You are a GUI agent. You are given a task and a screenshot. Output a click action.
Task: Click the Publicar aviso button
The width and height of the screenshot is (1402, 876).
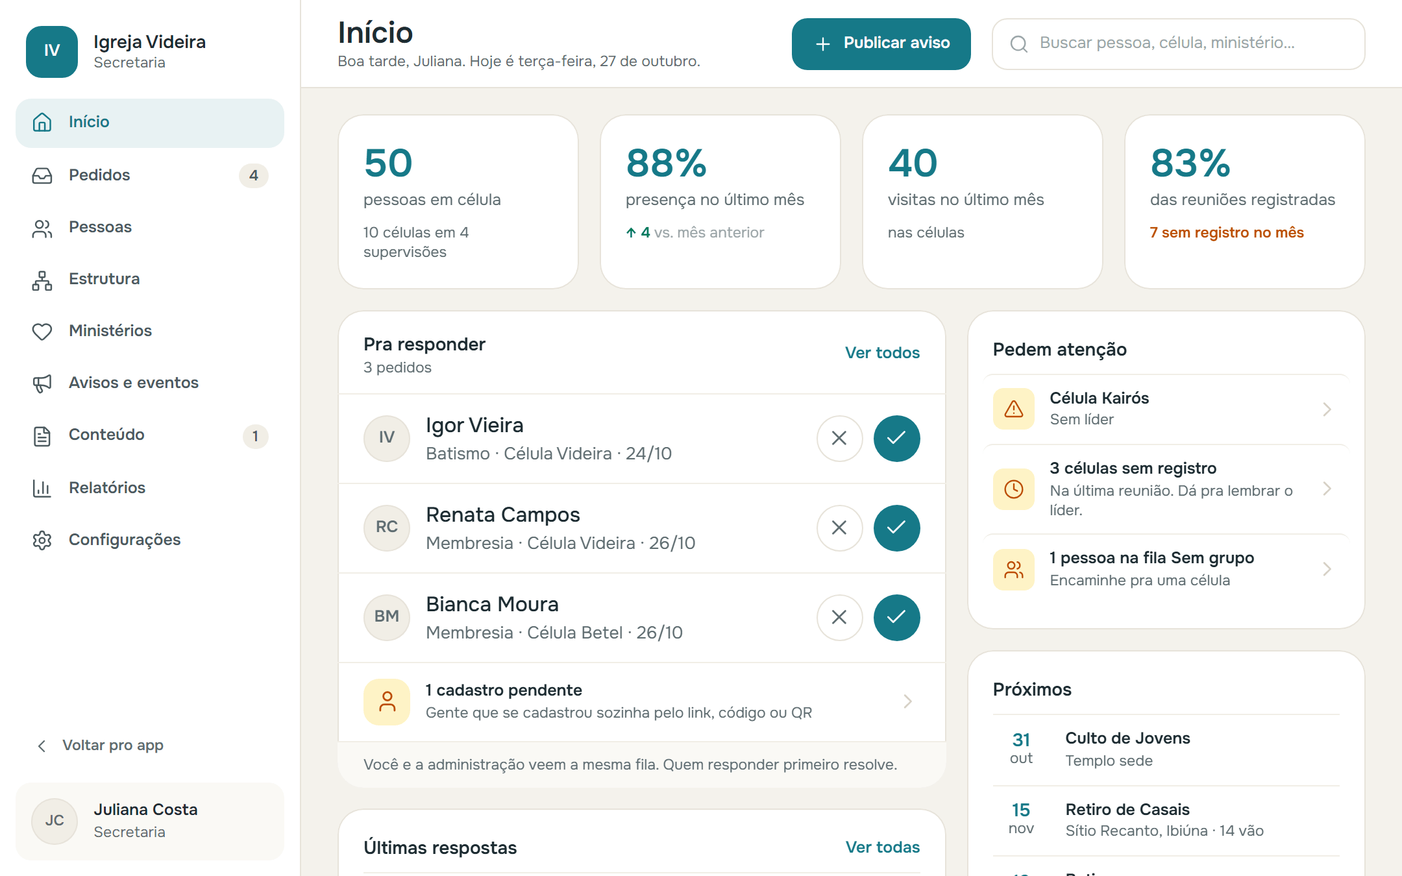(x=881, y=43)
